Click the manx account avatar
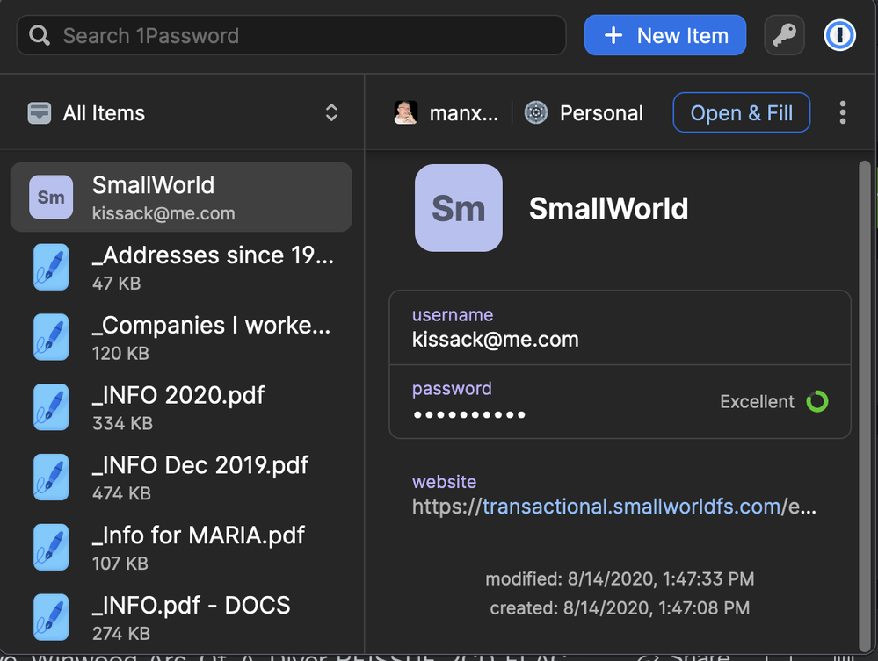The image size is (878, 661). coord(406,113)
